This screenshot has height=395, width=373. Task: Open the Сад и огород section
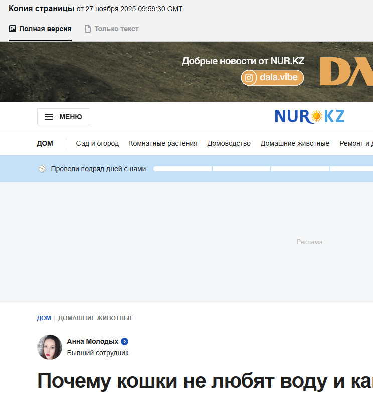pyautogui.click(x=97, y=143)
